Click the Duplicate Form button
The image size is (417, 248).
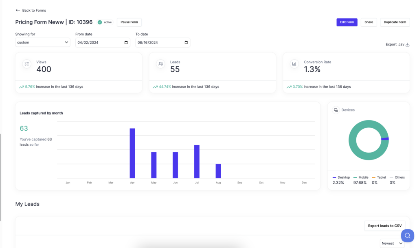point(395,22)
